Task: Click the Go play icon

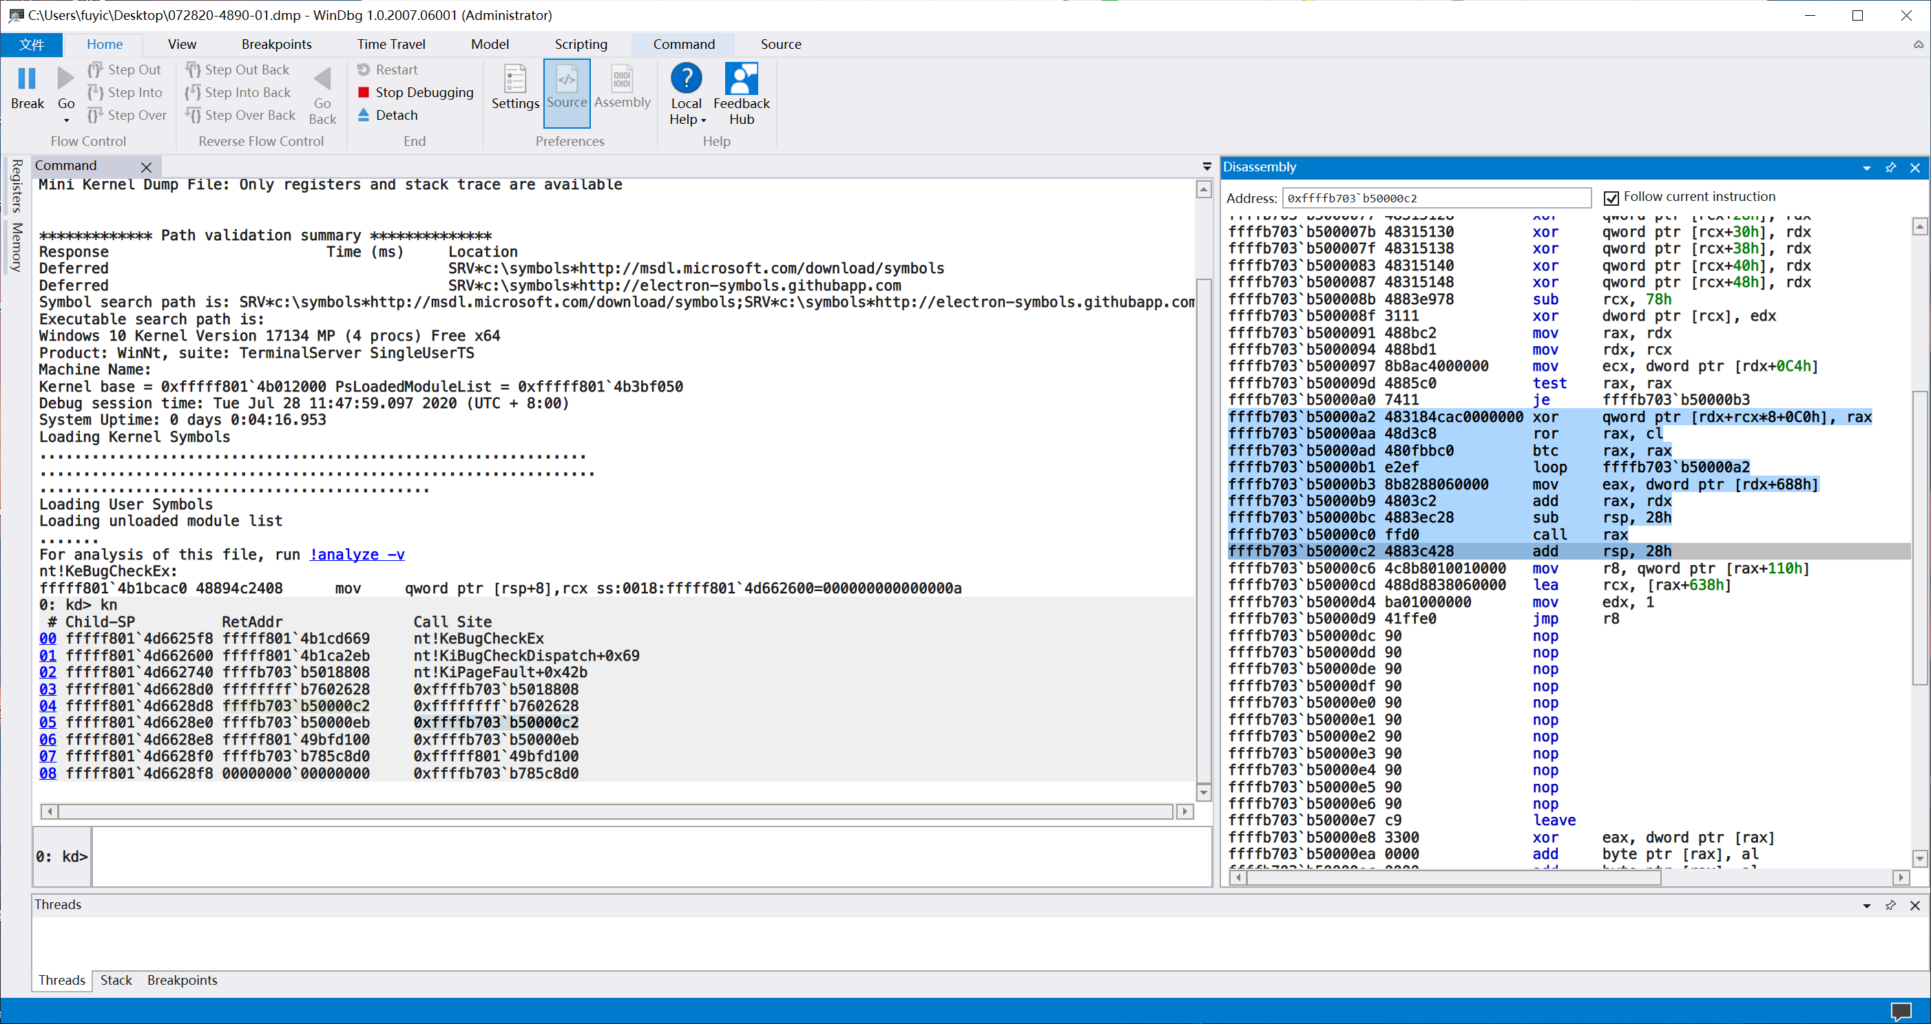Action: tap(66, 78)
